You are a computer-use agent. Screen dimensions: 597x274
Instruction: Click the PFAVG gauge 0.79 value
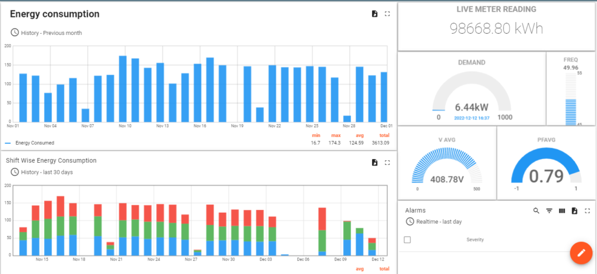(546, 176)
